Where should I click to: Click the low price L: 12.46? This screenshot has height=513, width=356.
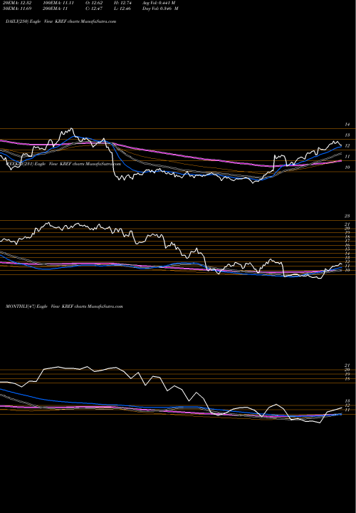click(x=123, y=9)
